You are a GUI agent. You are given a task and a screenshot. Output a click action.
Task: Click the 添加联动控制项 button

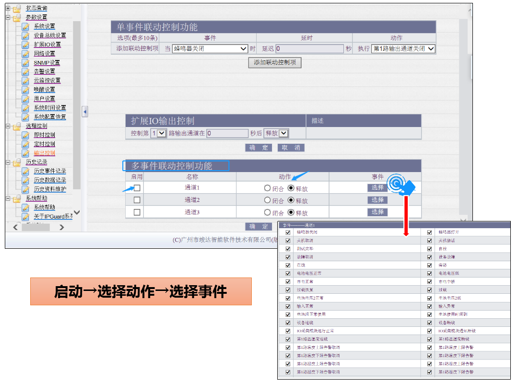point(274,63)
